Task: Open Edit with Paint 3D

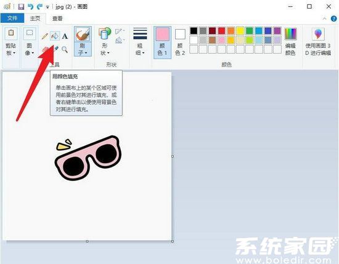Action: point(318,41)
